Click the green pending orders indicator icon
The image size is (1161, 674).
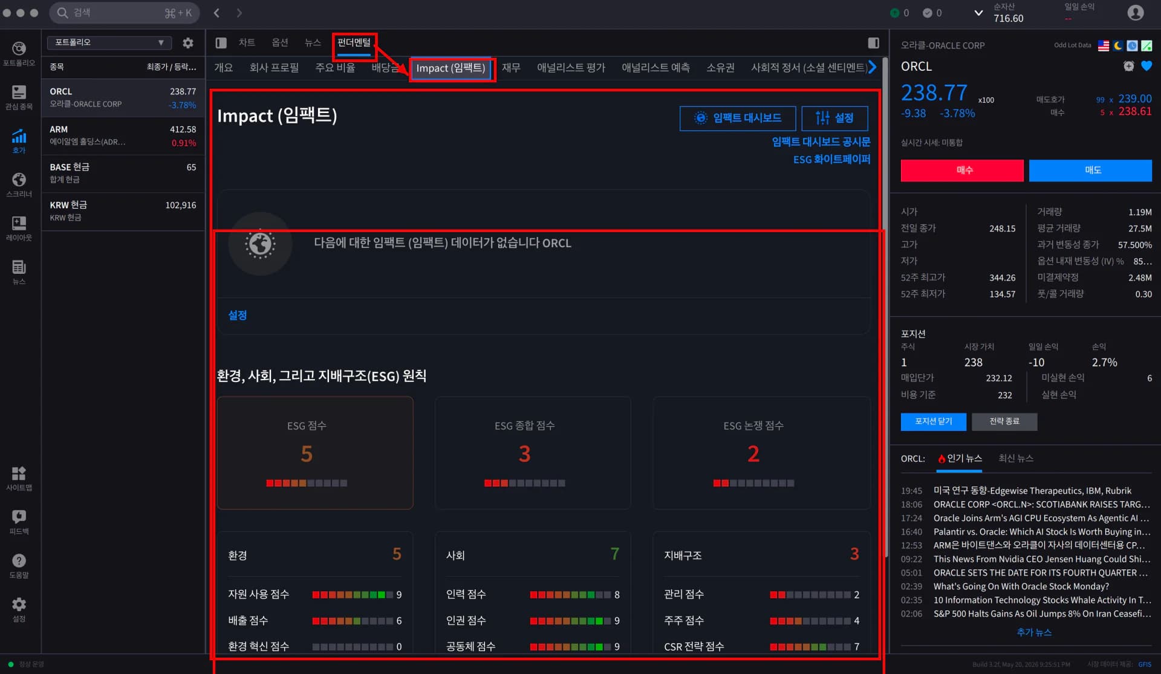[x=895, y=13]
